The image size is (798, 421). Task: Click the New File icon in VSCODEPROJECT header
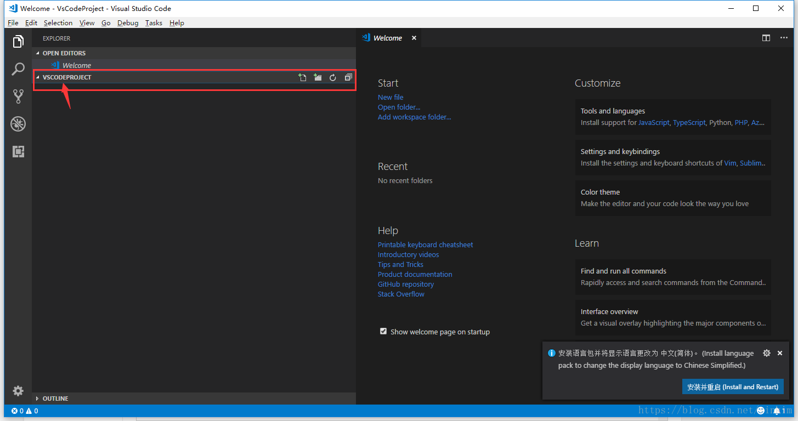pyautogui.click(x=302, y=78)
